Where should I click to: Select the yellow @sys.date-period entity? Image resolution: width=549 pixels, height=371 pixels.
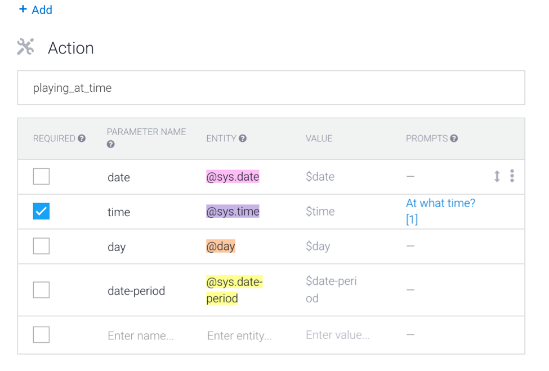[234, 290]
